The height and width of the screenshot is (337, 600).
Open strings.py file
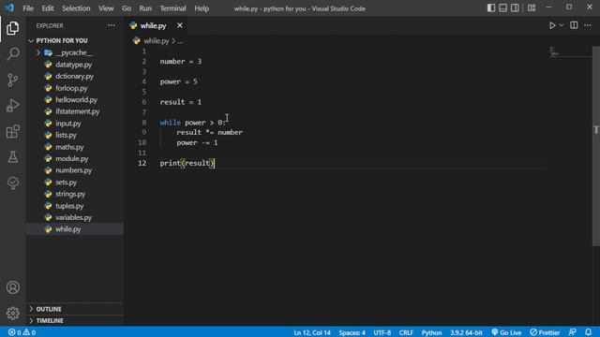click(x=75, y=194)
